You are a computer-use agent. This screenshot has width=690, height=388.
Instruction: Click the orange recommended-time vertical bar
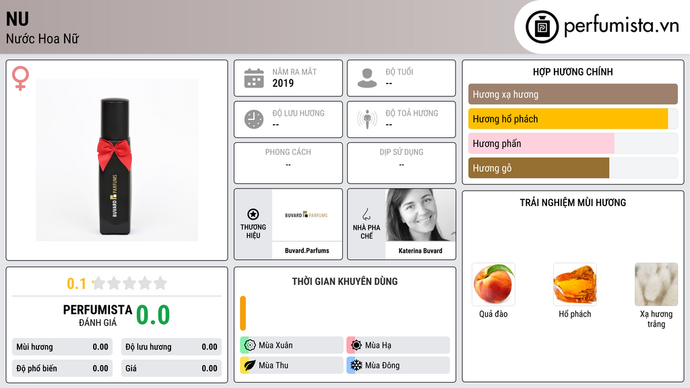(243, 313)
